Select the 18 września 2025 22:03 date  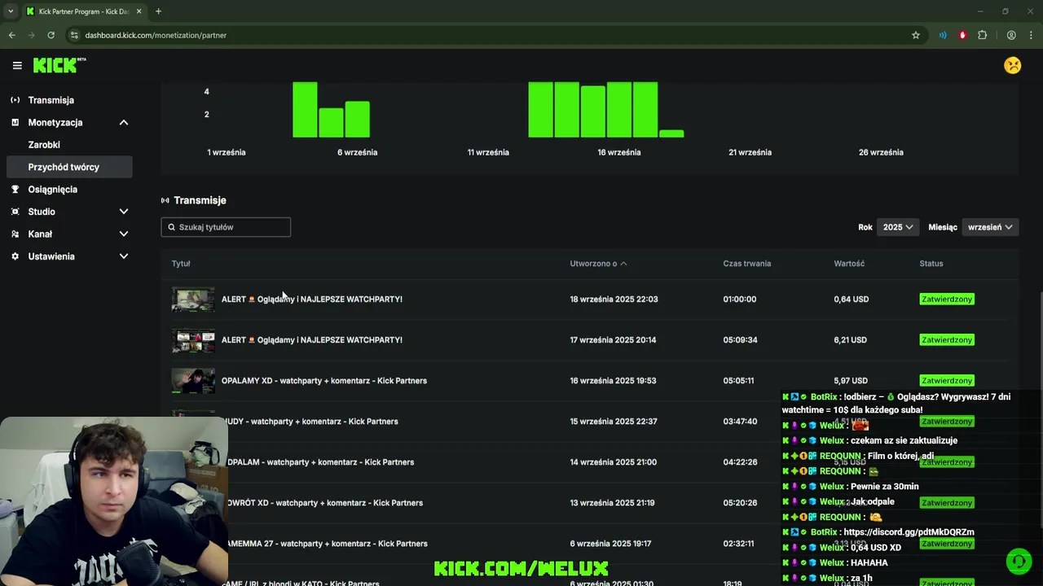point(614,300)
